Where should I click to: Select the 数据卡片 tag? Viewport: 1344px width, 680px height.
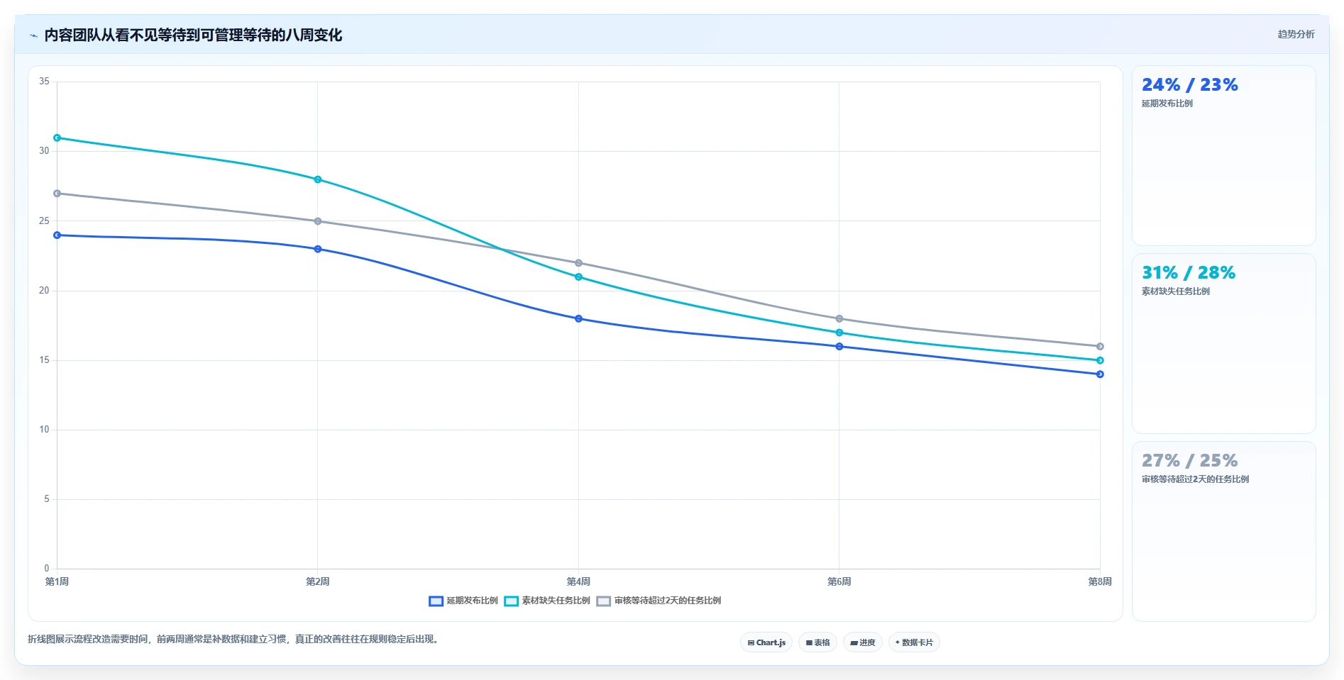click(914, 642)
